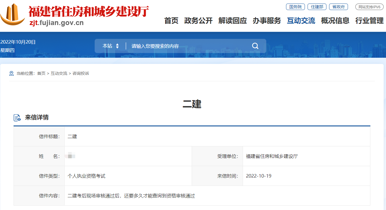Open the 国务院 quick link
386x210 pixels.
(x=295, y=7)
